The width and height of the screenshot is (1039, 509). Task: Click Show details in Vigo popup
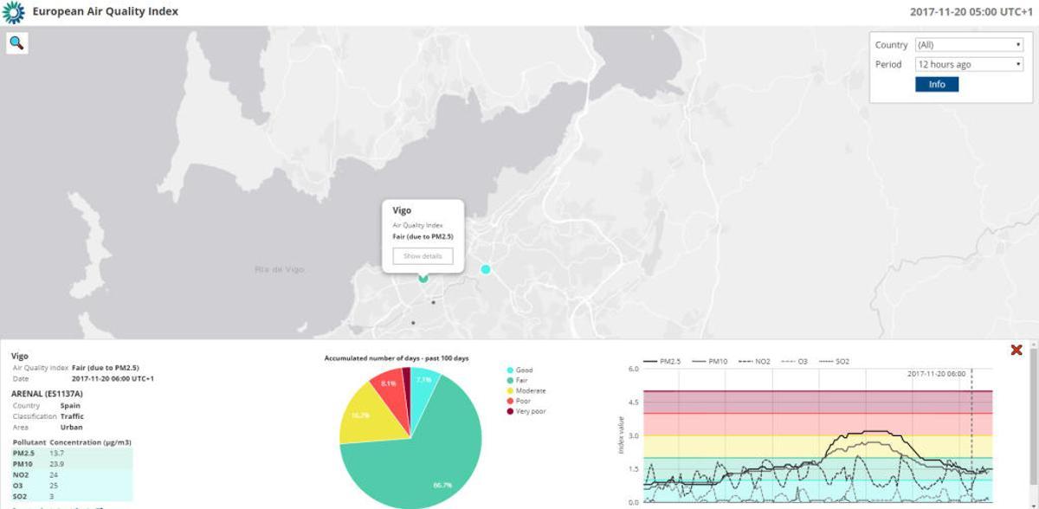point(423,256)
